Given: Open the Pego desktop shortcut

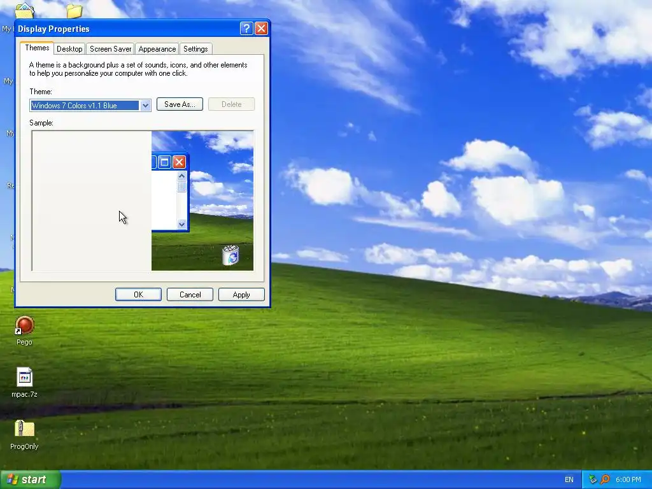Looking at the screenshot, I should point(25,325).
